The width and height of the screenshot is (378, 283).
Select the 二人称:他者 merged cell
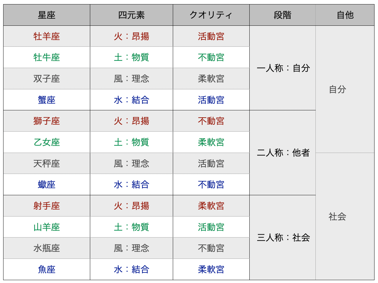(x=283, y=153)
